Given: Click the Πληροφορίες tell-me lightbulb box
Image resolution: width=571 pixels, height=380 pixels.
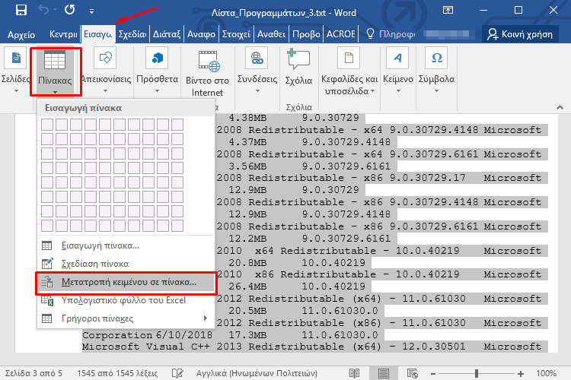Looking at the screenshot, I should pos(390,34).
